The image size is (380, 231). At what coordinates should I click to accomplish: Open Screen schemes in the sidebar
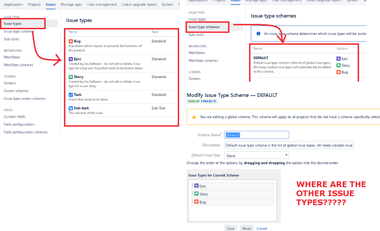click(16, 91)
